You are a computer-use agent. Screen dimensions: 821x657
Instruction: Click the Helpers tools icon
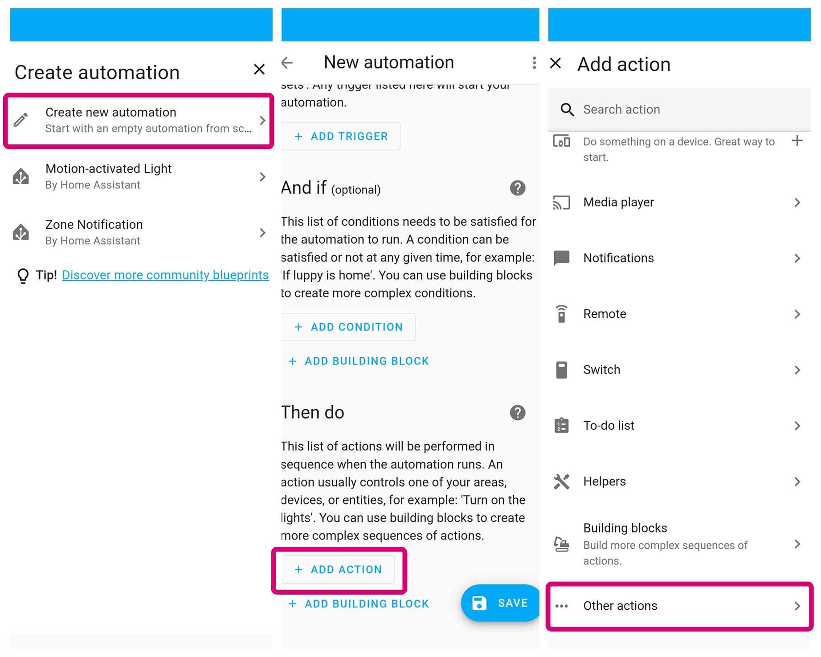point(561,481)
